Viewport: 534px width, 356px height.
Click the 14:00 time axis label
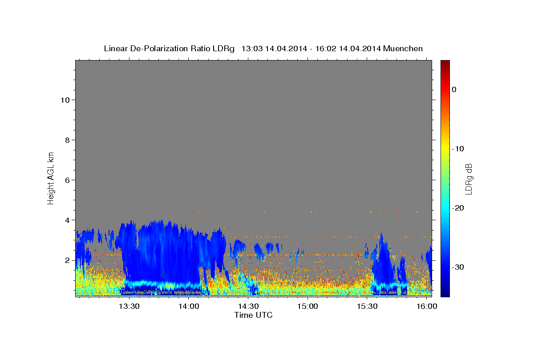tap(189, 307)
